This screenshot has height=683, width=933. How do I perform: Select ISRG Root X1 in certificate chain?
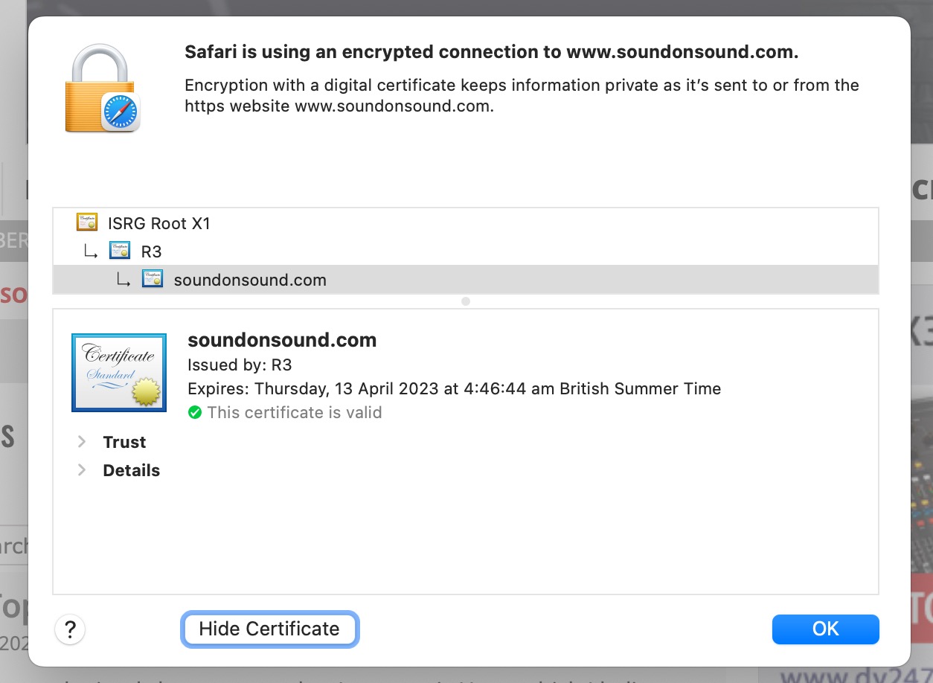(159, 223)
